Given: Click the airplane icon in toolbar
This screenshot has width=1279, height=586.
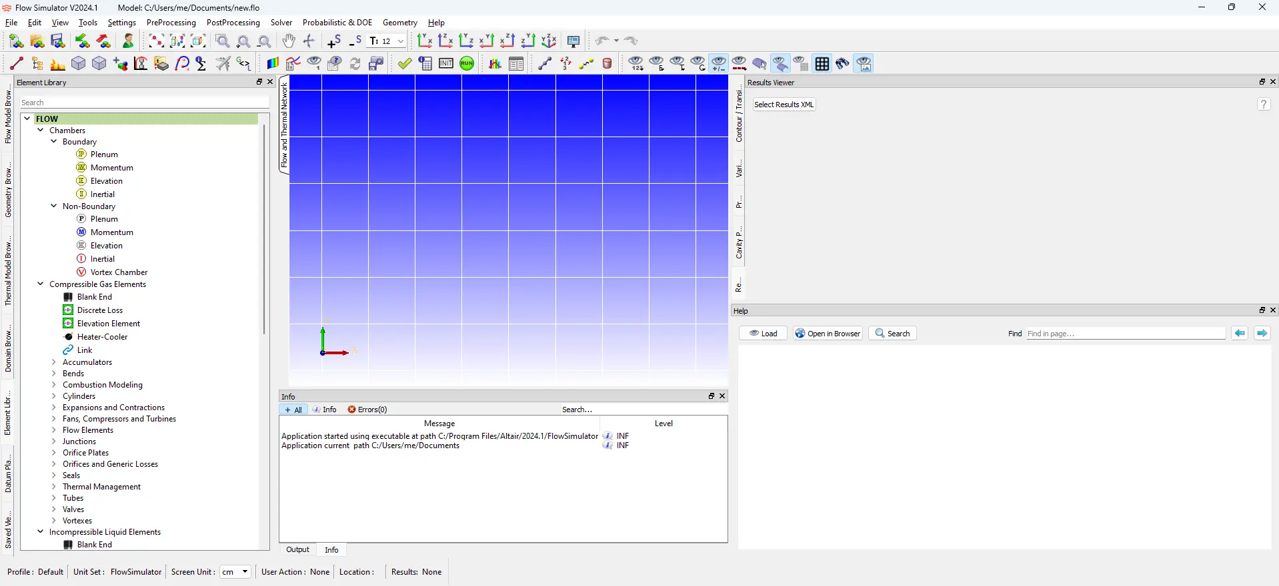Looking at the screenshot, I should pyautogui.click(x=223, y=64).
